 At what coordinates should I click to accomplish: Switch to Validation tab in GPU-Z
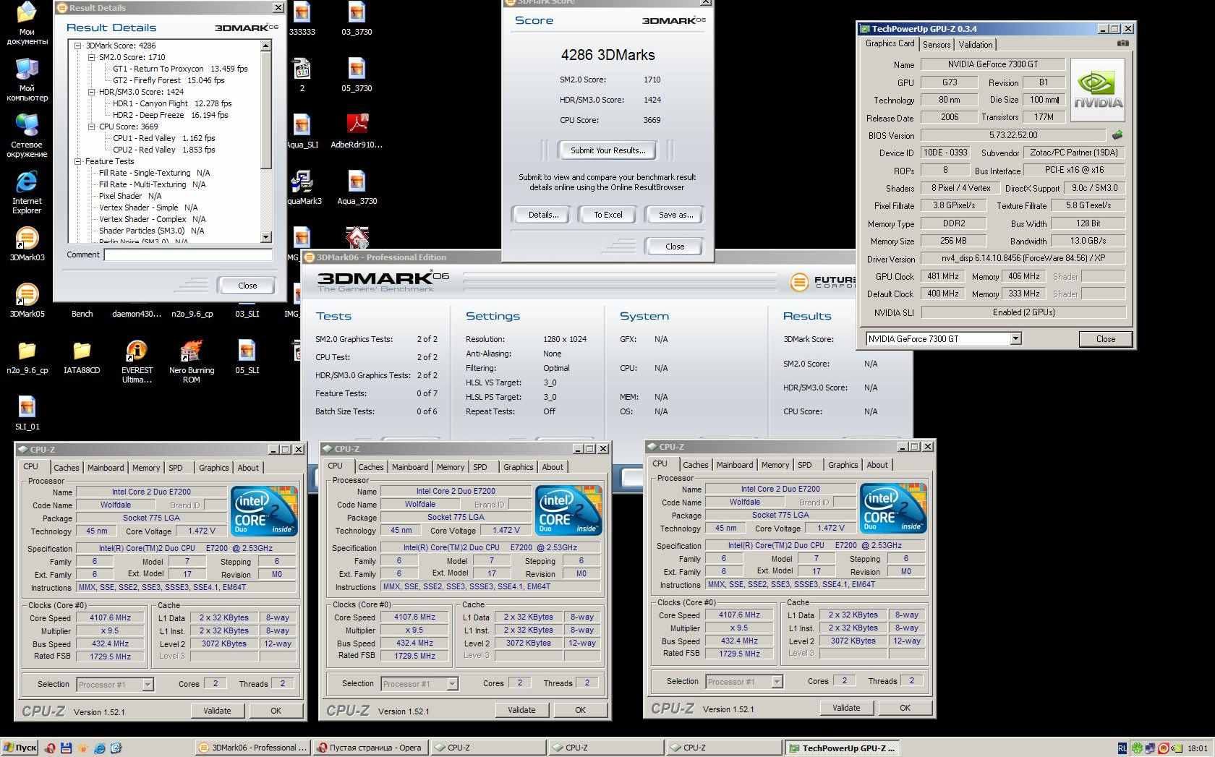point(976,44)
